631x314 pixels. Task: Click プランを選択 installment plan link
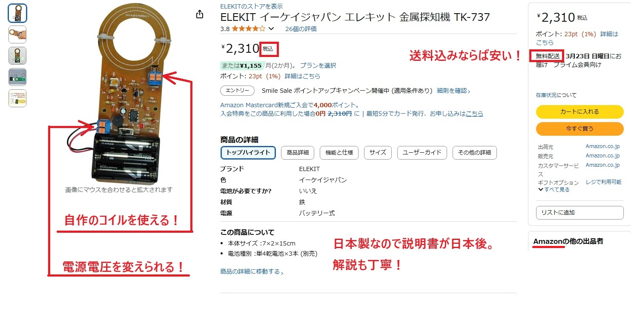[x=318, y=66]
